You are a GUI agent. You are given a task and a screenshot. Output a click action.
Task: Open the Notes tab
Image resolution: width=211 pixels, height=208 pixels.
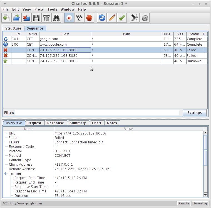[x=112, y=123]
